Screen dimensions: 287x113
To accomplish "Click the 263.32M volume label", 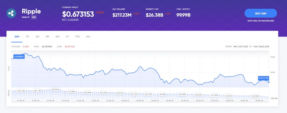I will click(x=103, y=93).
